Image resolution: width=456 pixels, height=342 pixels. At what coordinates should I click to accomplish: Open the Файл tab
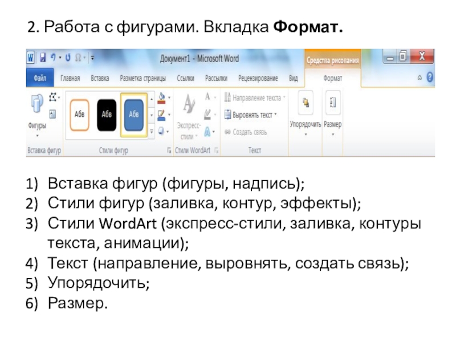40,78
